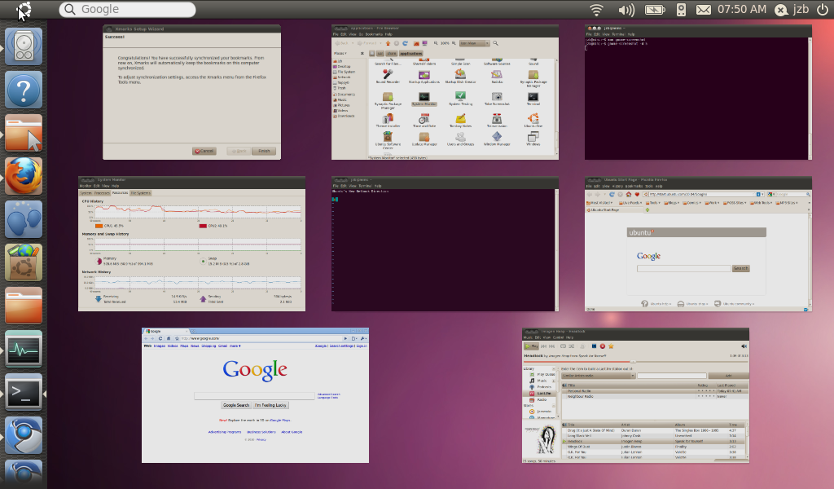Image resolution: width=834 pixels, height=489 pixels.
Task: Open the envelope messaging menu
Action: [x=703, y=10]
